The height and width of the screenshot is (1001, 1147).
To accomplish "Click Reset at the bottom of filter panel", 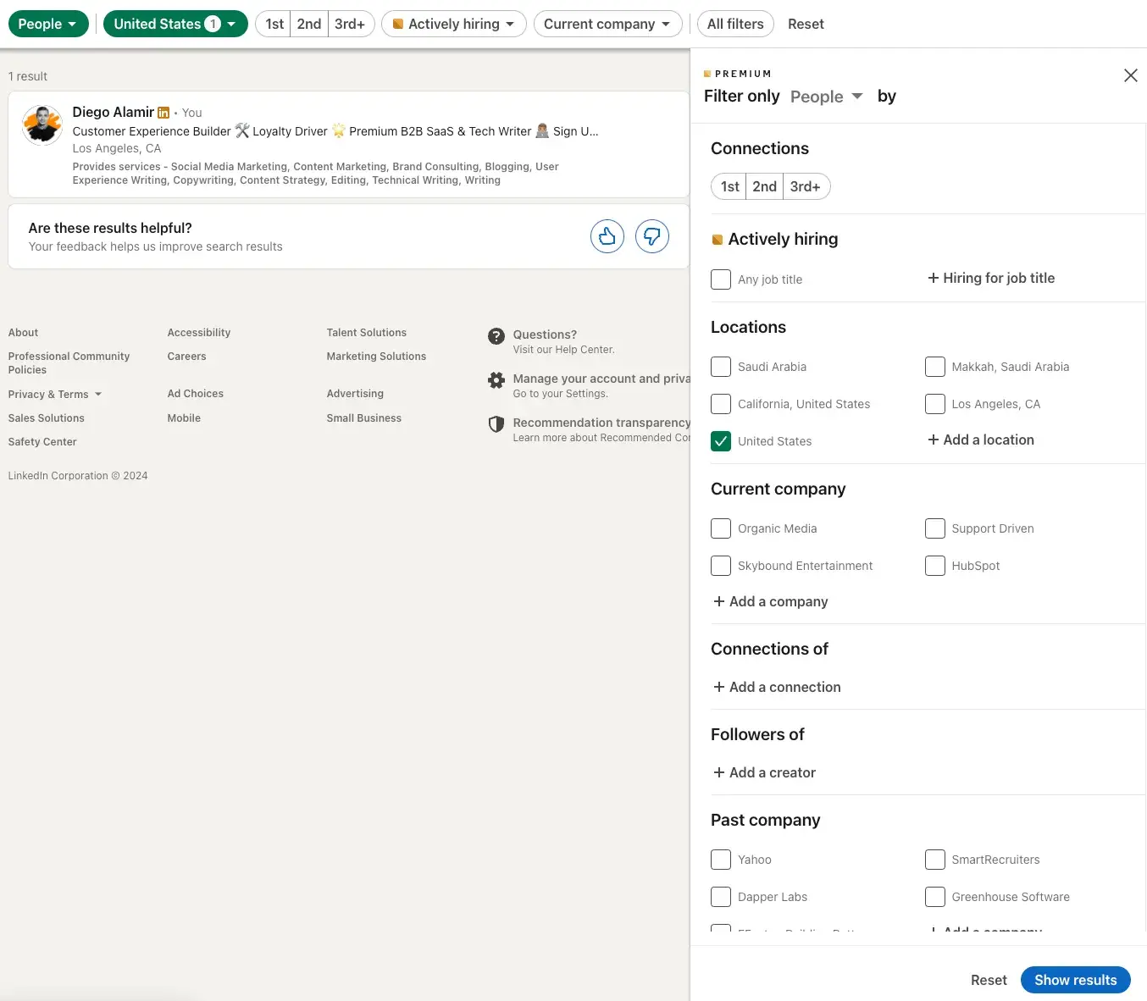I will pyautogui.click(x=989, y=980).
